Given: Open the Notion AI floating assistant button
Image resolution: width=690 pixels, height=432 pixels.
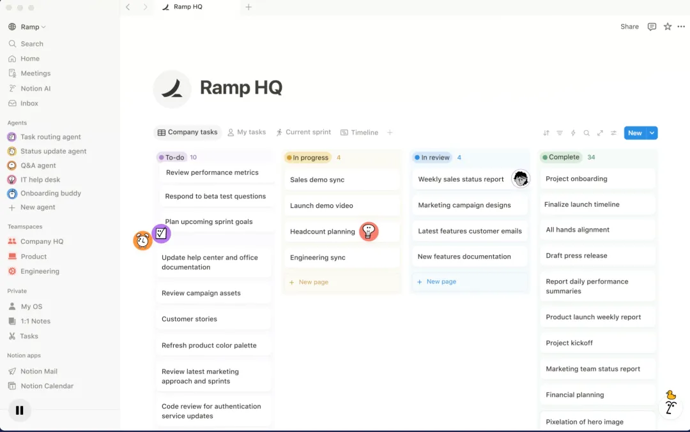Looking at the screenshot, I should pos(670,407).
